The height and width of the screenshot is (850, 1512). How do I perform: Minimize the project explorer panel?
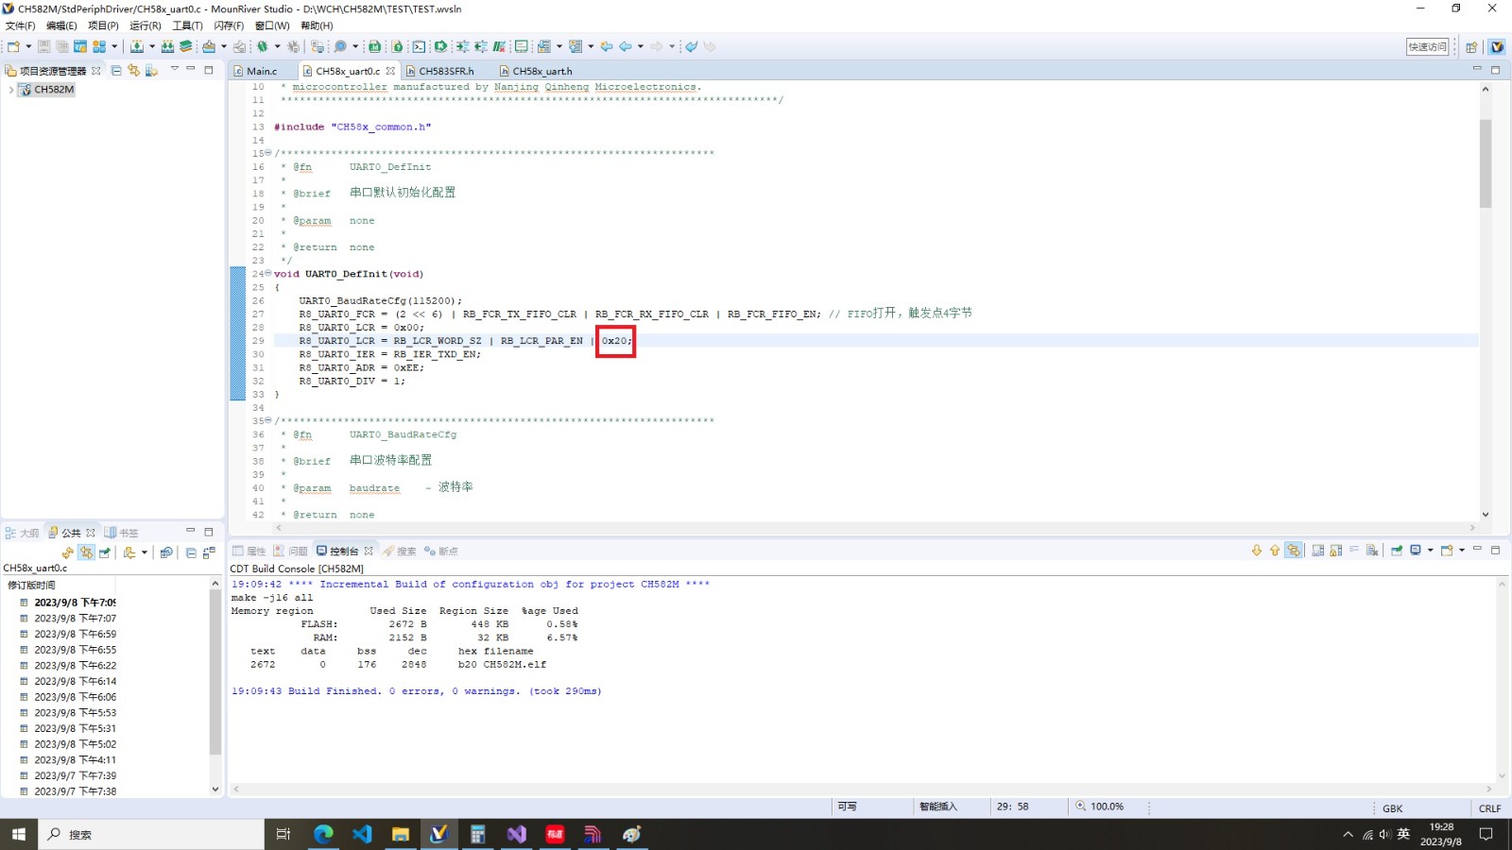[190, 69]
